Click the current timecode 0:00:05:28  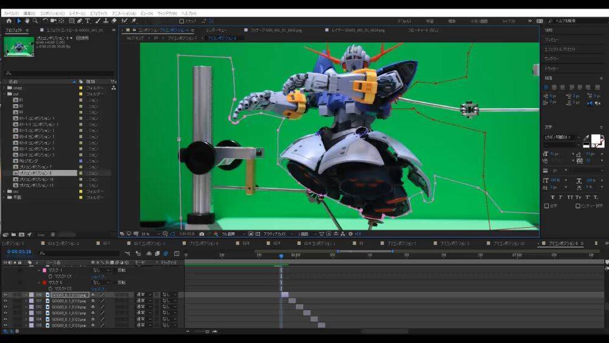[x=18, y=252]
